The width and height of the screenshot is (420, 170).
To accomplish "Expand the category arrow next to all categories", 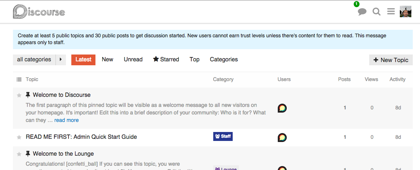I will [x=61, y=60].
